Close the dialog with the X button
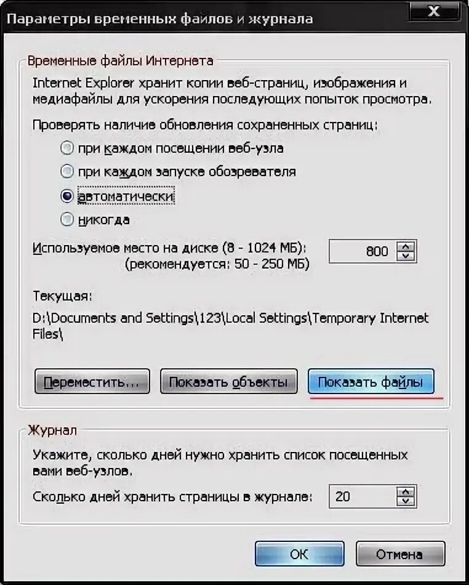Viewport: 469px width, 585px height. pyautogui.click(x=434, y=11)
